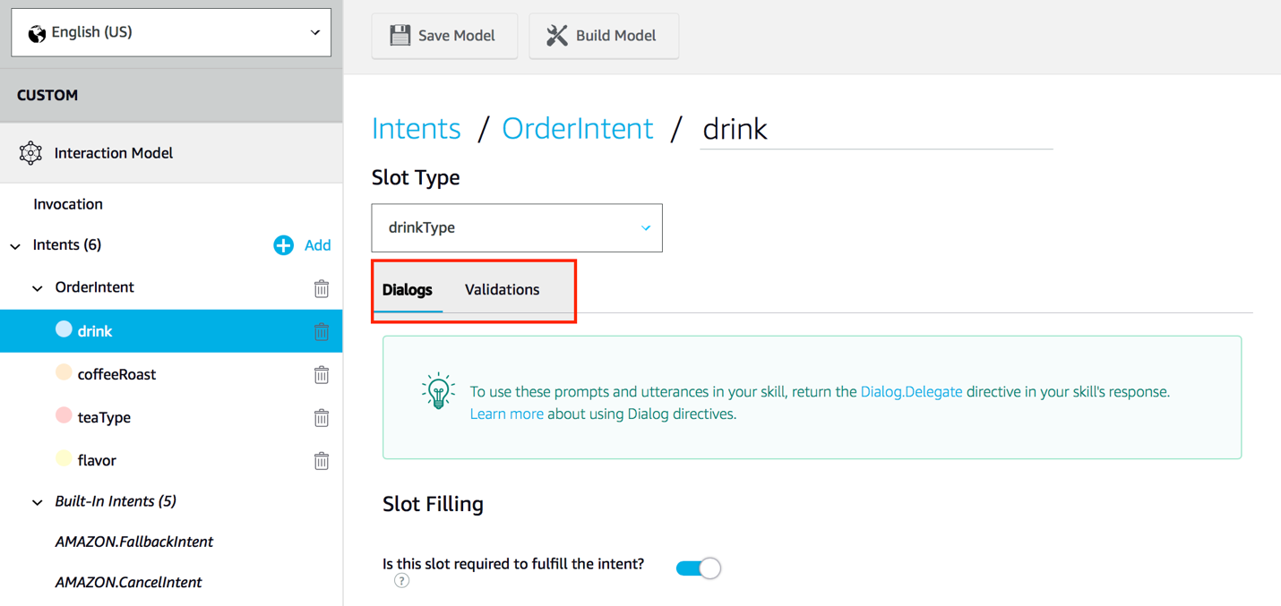This screenshot has width=1281, height=606.
Task: Click the trash icon next to flavor
Action: (x=322, y=461)
